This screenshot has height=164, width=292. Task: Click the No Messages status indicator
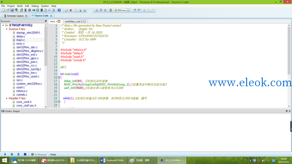point(39,155)
